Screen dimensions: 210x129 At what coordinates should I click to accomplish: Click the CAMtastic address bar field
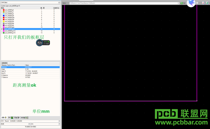coord(123,3)
